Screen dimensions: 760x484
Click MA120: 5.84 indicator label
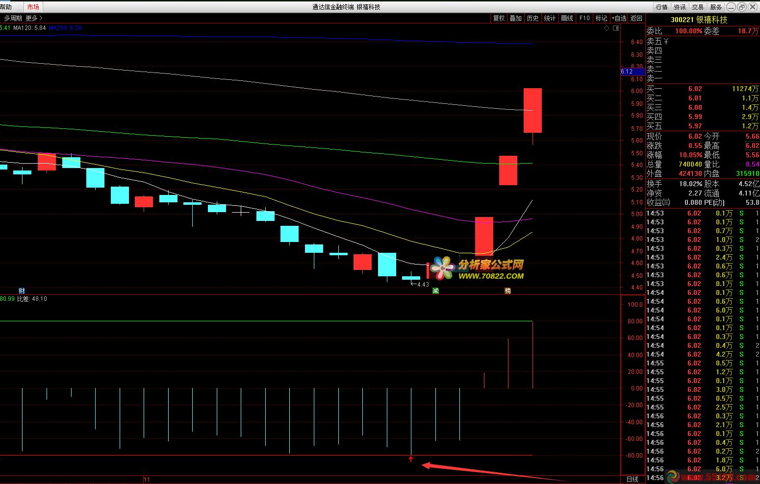[29, 28]
